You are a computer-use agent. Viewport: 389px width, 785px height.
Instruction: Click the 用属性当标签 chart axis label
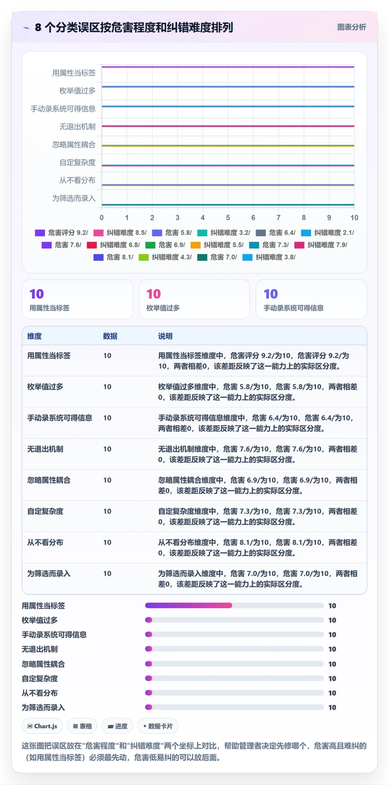(74, 73)
